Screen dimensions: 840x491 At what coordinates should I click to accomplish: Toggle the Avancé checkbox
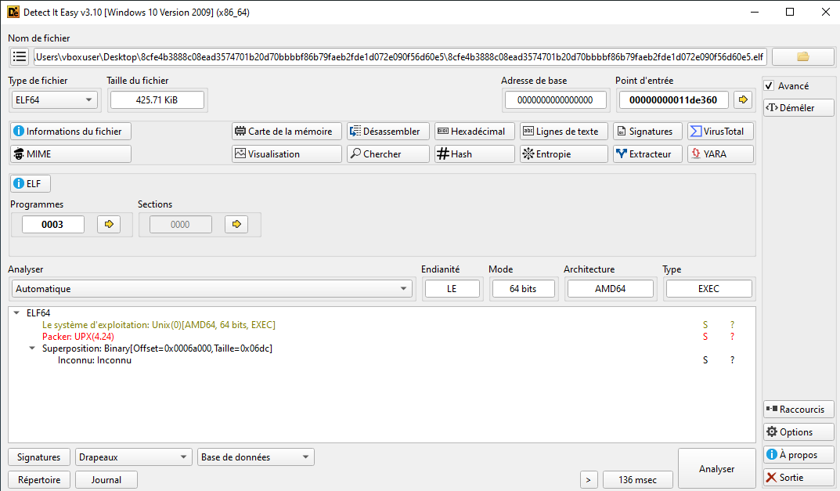[769, 86]
